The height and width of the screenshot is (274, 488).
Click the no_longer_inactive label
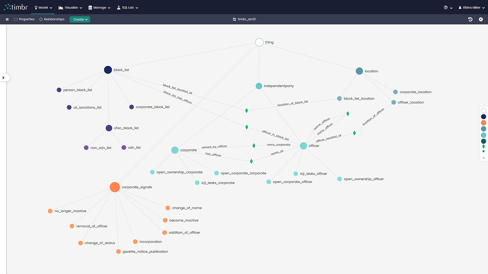coord(70,211)
